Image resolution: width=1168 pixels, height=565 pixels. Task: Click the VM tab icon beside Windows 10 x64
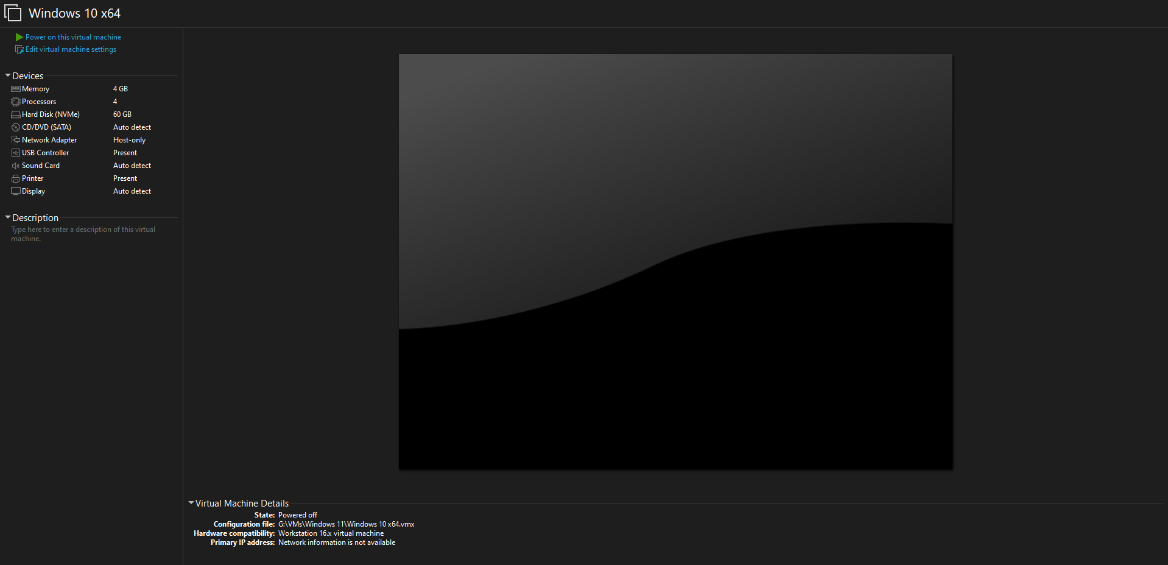(x=13, y=13)
